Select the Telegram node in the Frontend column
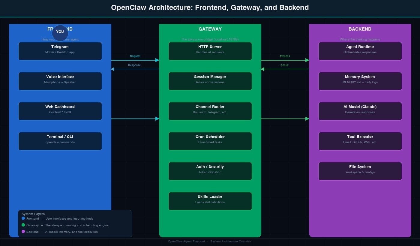The width and height of the screenshot is (420, 246). (x=60, y=51)
